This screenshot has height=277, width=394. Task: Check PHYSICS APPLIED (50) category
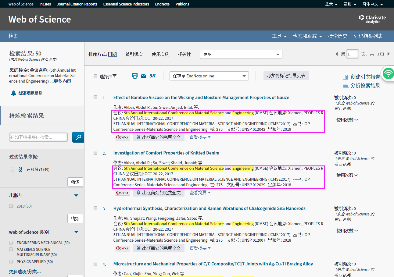[11, 261]
